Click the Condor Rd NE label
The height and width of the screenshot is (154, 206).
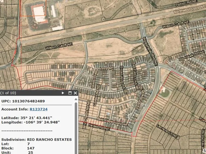tap(96, 95)
